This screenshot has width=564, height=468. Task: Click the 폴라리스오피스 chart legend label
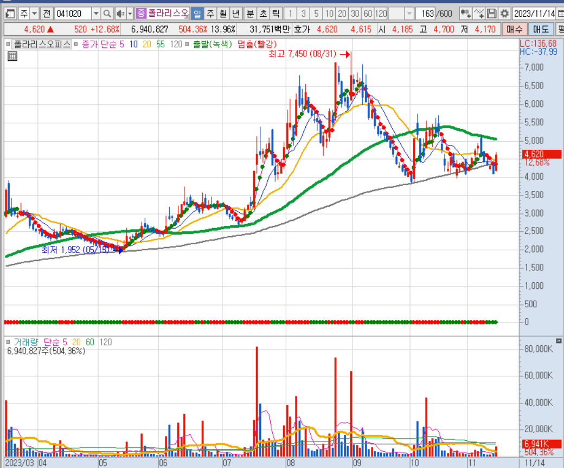(42, 45)
